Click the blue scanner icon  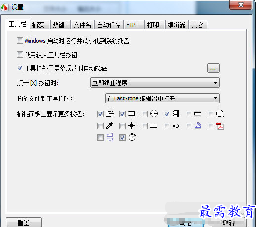tap(198, 126)
